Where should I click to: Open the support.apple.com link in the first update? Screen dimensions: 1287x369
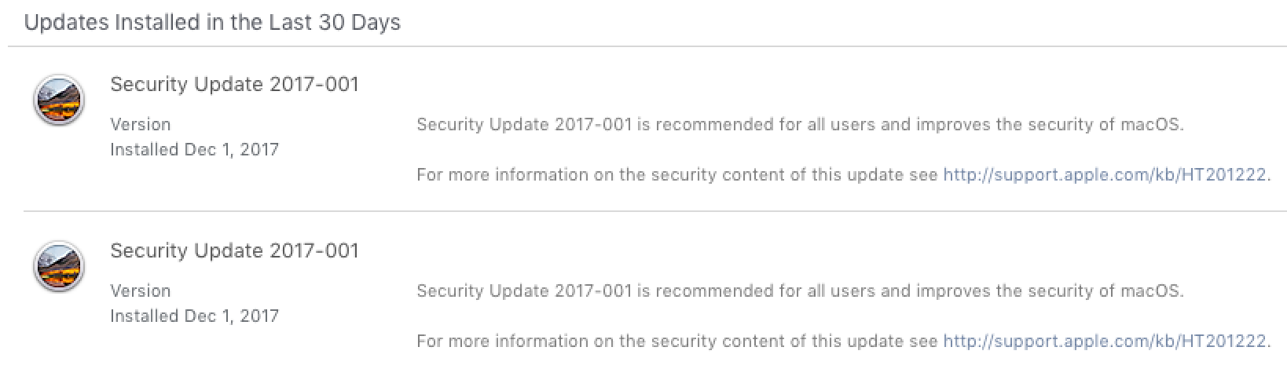pyautogui.click(x=1105, y=175)
